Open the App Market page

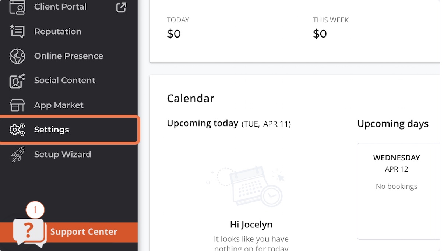[59, 105]
